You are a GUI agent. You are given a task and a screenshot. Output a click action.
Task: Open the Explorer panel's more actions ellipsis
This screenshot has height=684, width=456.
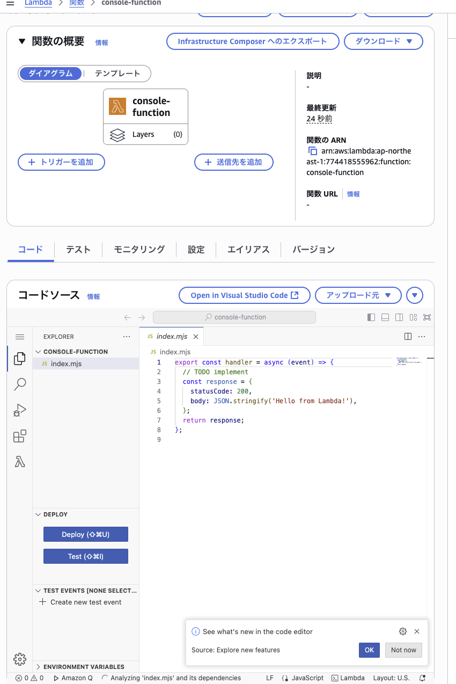tap(127, 337)
